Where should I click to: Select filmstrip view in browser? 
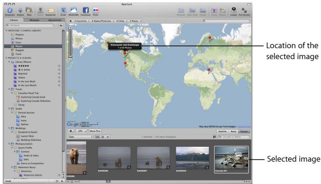[x=98, y=137]
